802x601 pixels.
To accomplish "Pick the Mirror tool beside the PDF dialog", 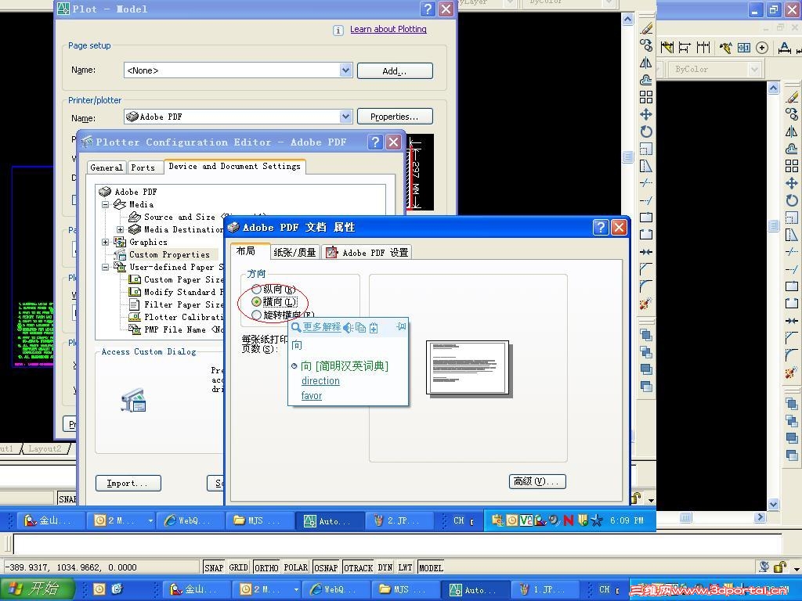I will (646, 63).
